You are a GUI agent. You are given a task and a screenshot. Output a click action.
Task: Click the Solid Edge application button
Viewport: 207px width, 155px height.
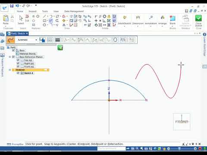coord(4,8)
